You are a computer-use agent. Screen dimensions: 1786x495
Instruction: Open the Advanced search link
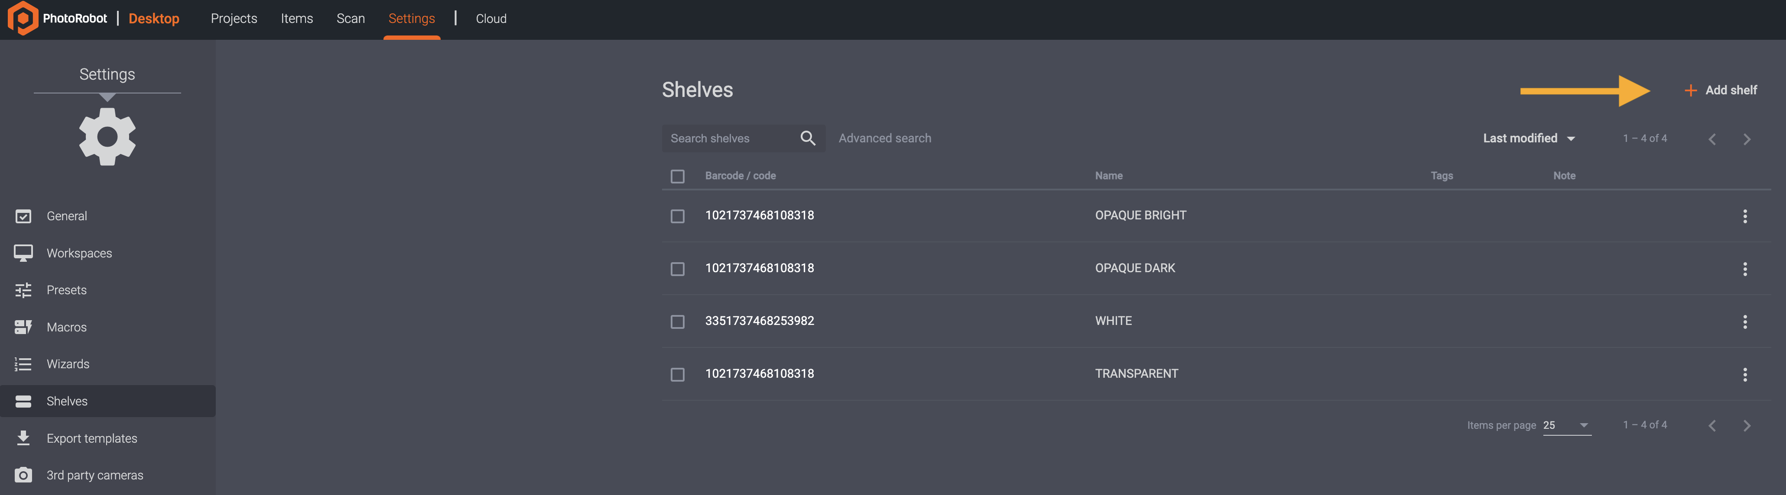[x=885, y=138]
